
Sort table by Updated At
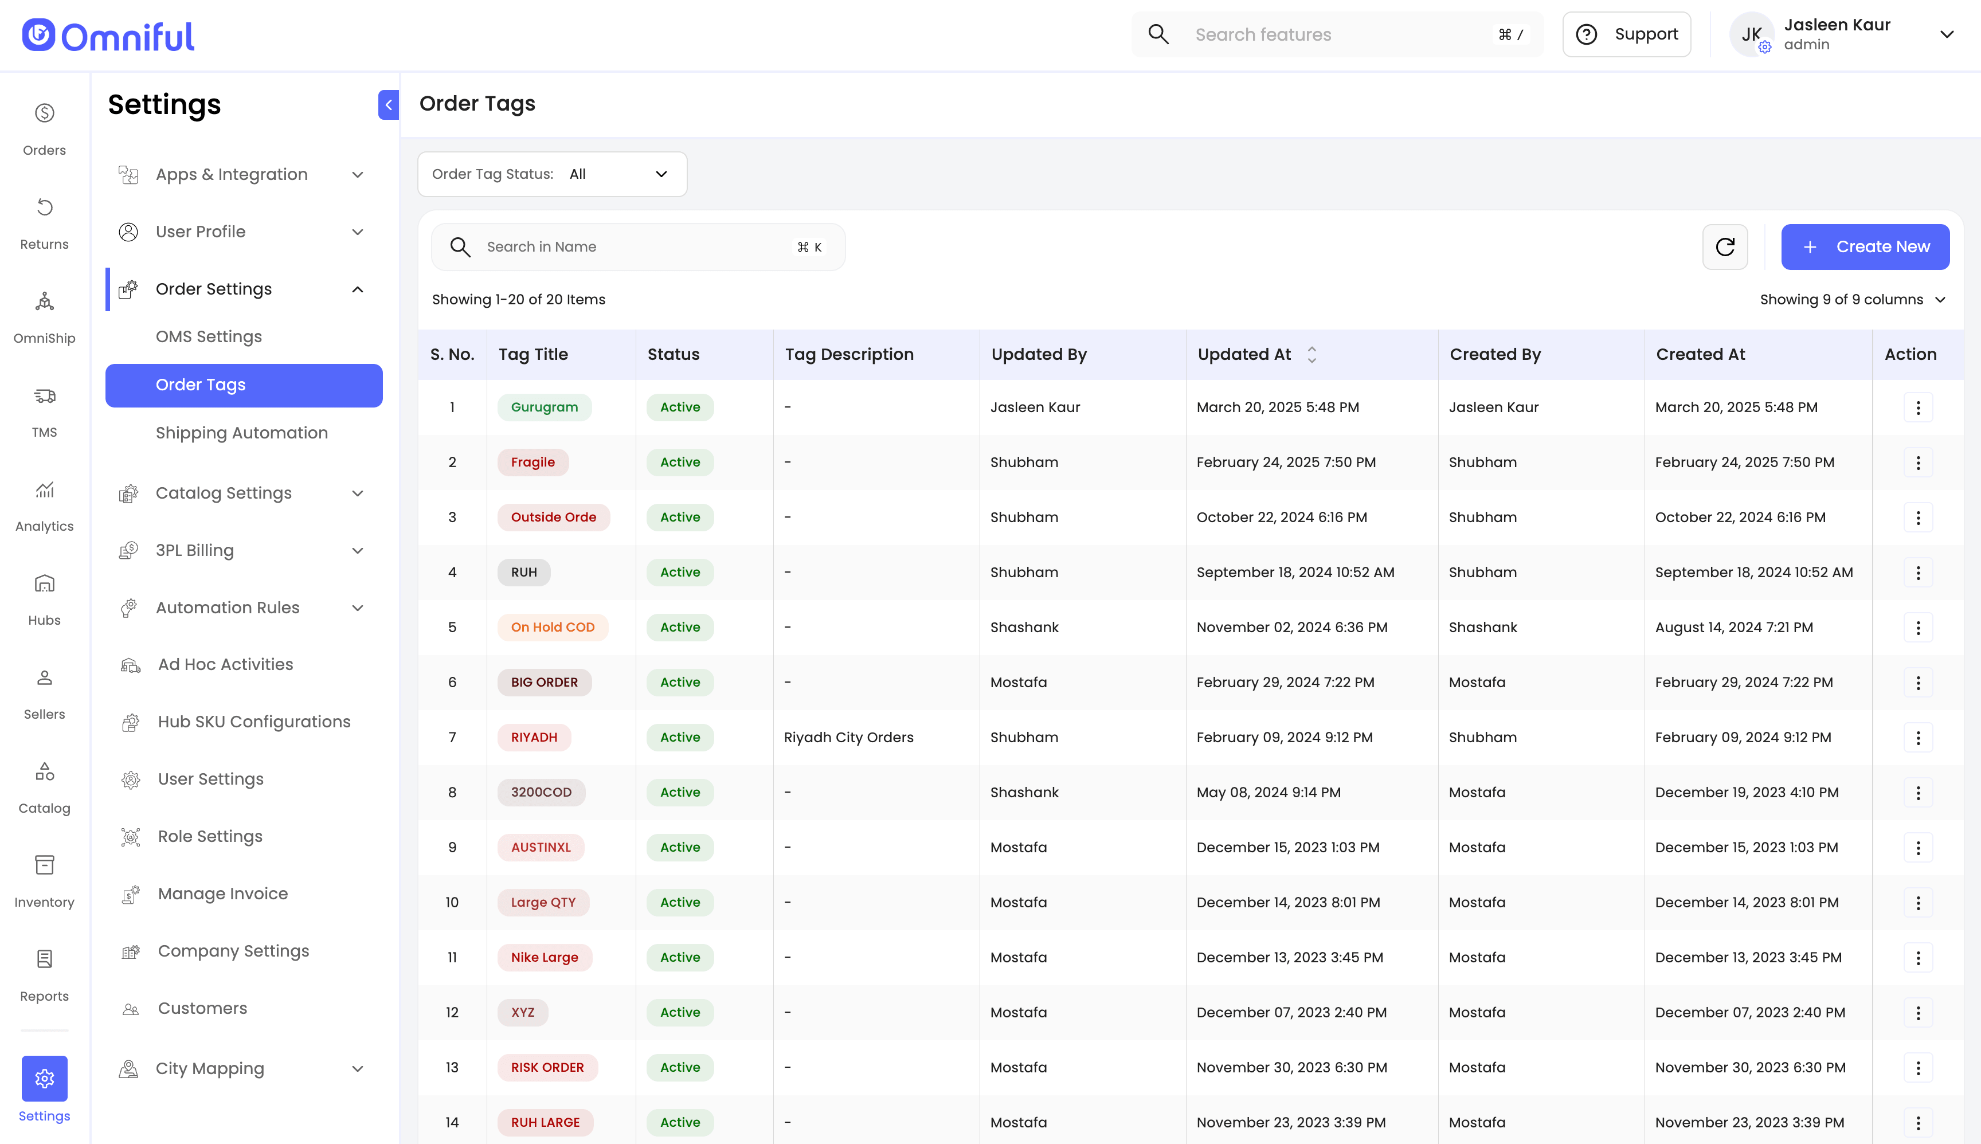(1311, 354)
